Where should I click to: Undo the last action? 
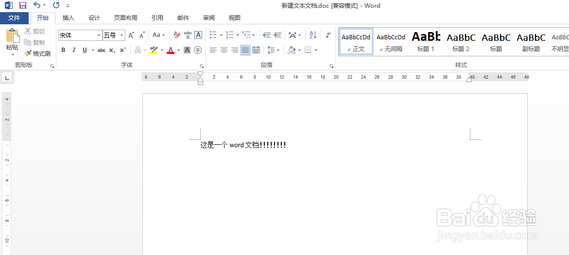point(36,5)
